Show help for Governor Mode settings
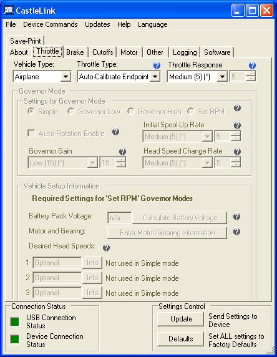Image resolution: width=277 pixels, height=357 pixels. [x=237, y=108]
